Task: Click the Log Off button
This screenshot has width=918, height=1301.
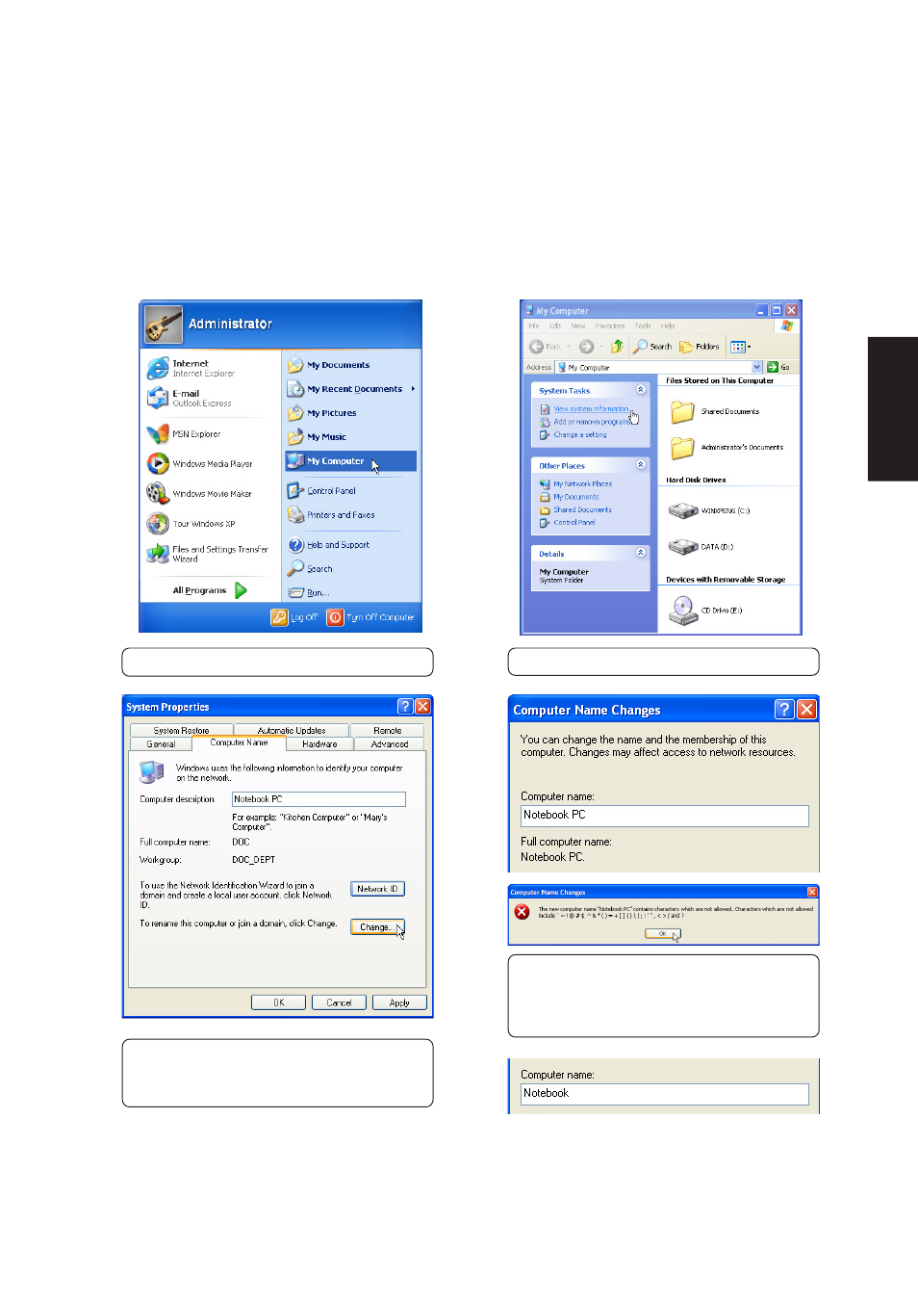Action: (x=294, y=617)
